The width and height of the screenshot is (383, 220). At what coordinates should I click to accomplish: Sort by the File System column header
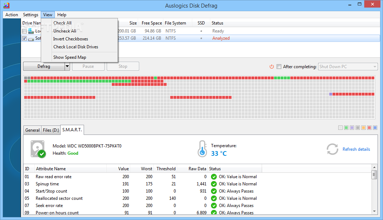(x=177, y=23)
